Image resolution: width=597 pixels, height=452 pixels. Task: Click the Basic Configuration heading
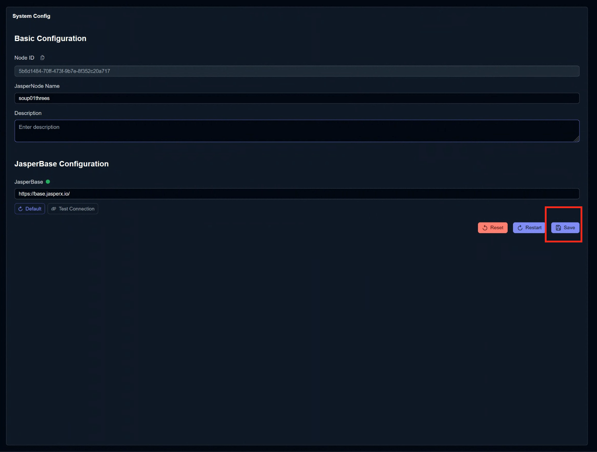pos(50,39)
